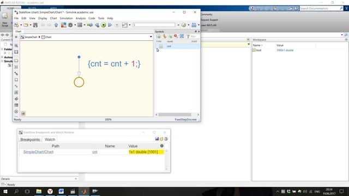Switch to the Breakpoints tab
This screenshot has height=196, width=349.
click(30, 139)
